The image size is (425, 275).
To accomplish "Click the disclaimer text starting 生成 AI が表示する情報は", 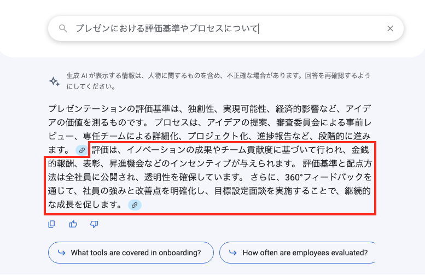I will pyautogui.click(x=218, y=81).
